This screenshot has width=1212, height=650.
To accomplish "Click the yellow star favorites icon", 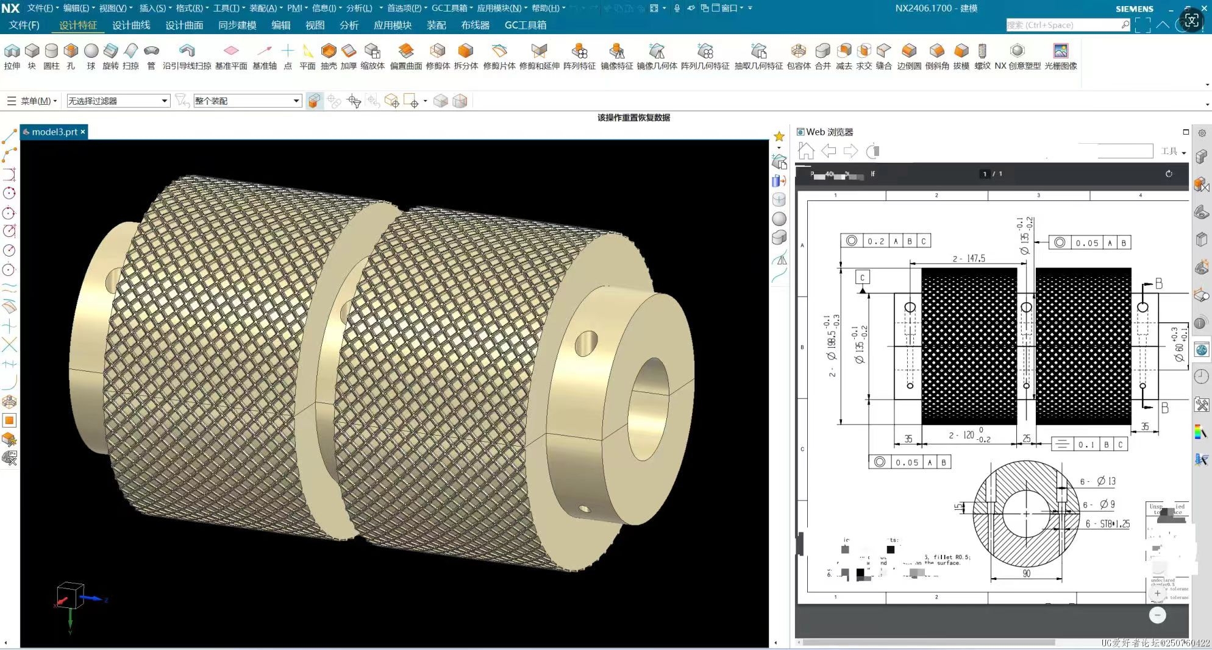I will 779,136.
